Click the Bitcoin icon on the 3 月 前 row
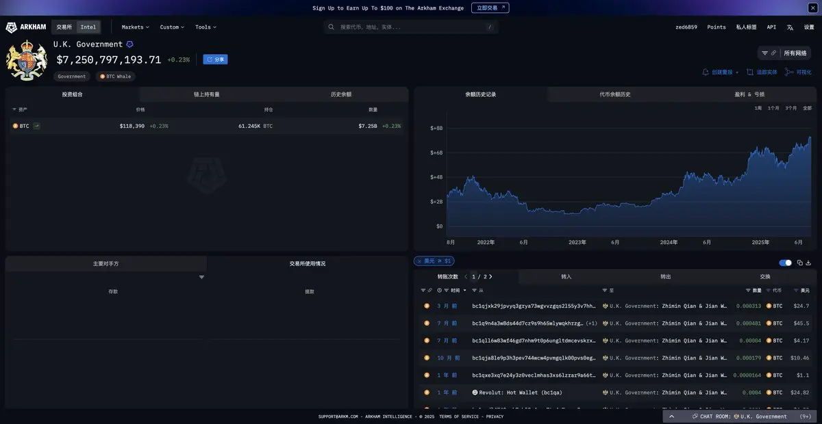 click(x=427, y=306)
